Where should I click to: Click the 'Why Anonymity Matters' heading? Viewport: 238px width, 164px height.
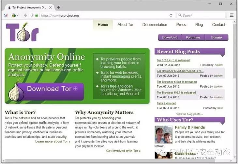(104, 112)
